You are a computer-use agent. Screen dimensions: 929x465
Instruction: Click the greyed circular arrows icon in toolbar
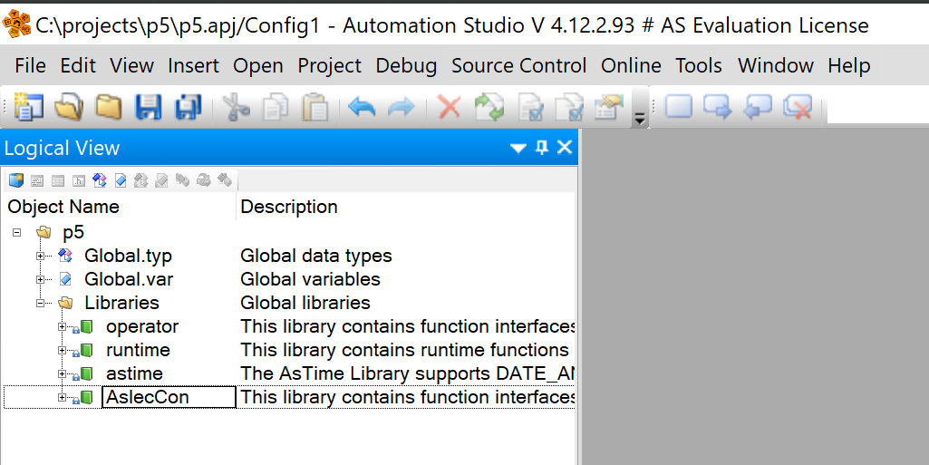[203, 180]
